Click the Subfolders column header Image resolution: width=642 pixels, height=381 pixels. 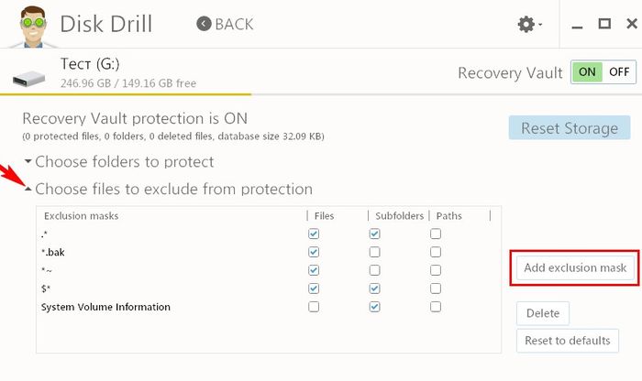(399, 216)
